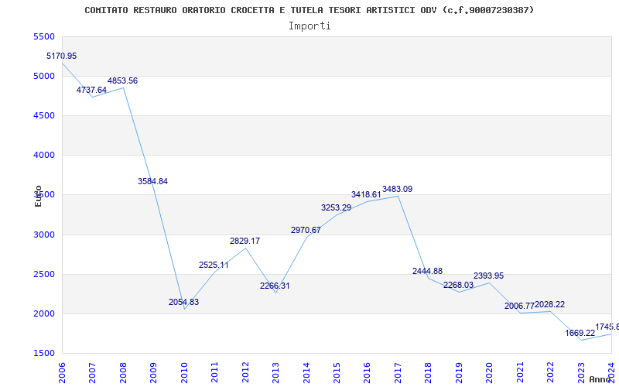Click the 3418.61 data label
Image resolution: width=619 pixels, height=387 pixels.
[366, 195]
